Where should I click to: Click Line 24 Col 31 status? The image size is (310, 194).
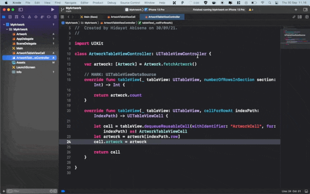pyautogui.click(x=291, y=191)
